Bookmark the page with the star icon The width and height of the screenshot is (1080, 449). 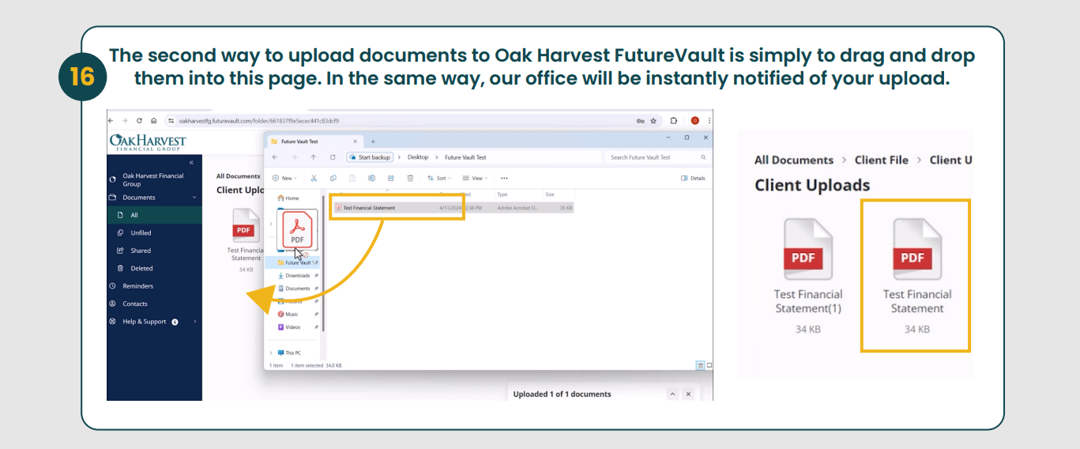(653, 121)
